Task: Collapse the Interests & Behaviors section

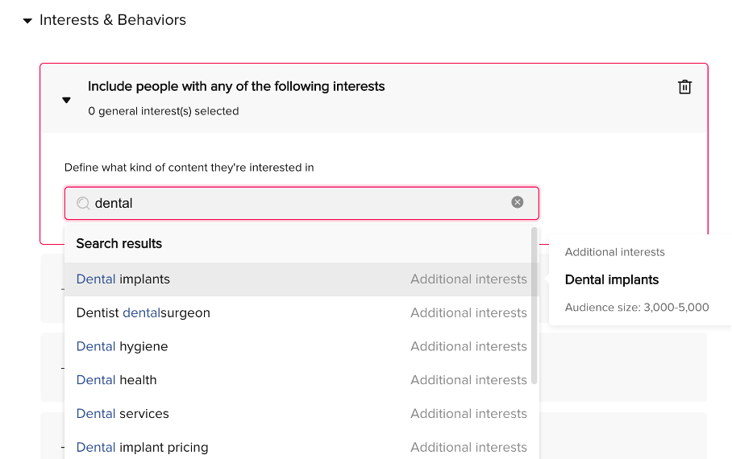Action: pos(27,20)
